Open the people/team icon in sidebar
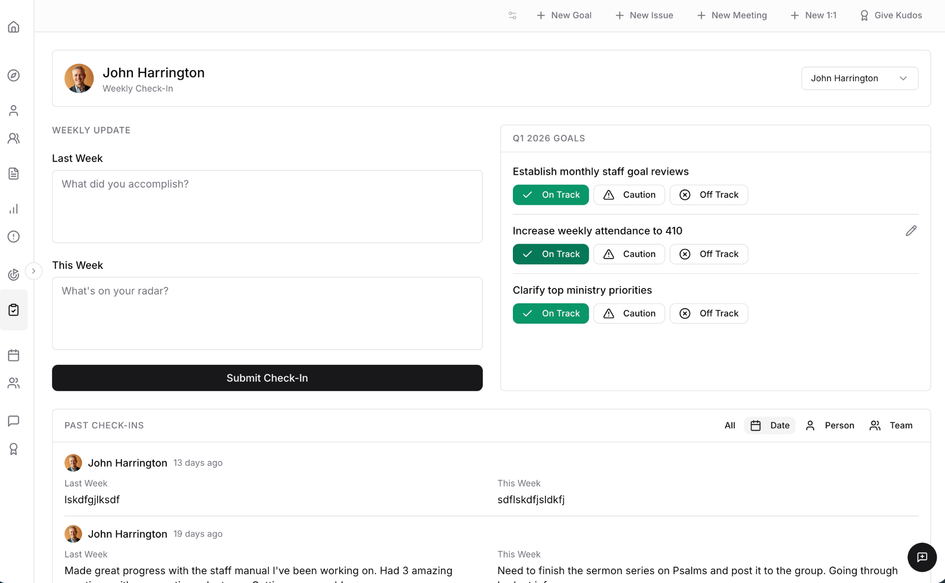945x583 pixels. (14, 138)
